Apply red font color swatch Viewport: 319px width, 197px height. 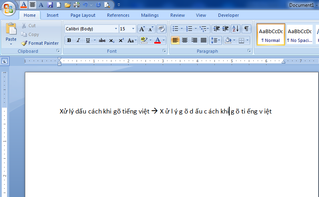(x=157, y=40)
